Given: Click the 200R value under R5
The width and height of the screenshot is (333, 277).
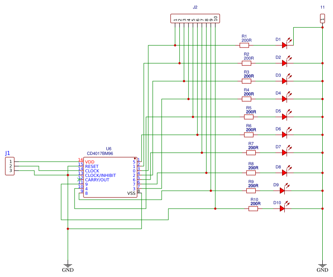Looking at the screenshot, I should pos(251,112).
